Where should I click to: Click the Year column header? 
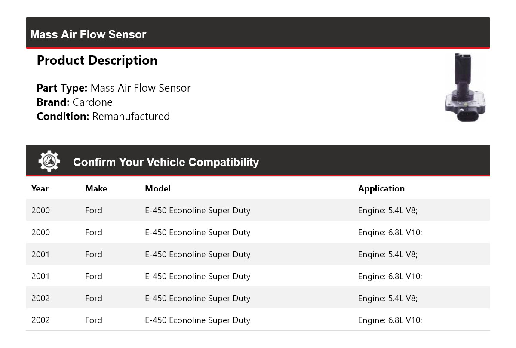40,188
